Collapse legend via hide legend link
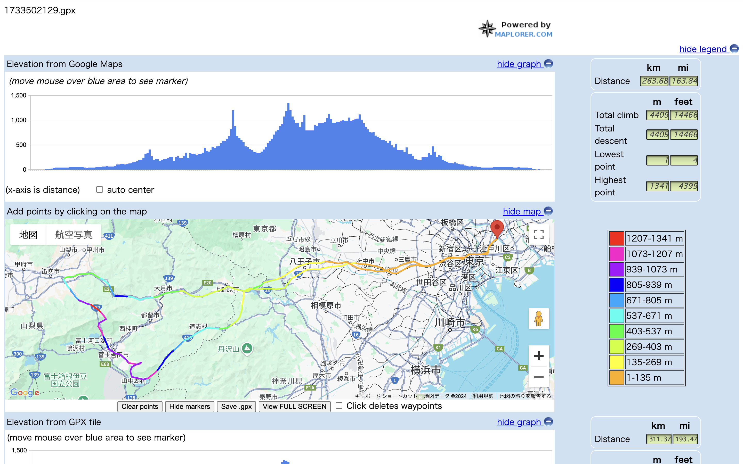 click(703, 49)
